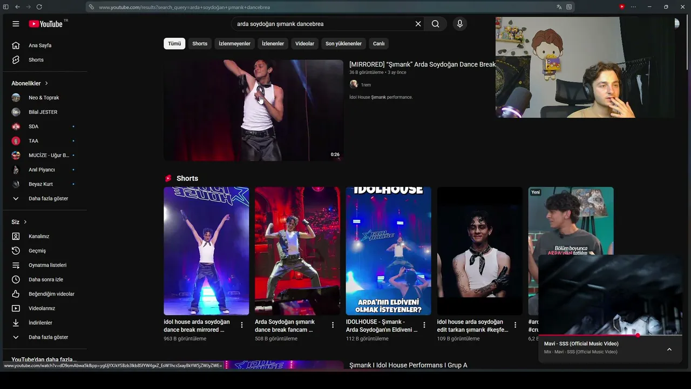Open the 1rem channel avatar
This screenshot has width=691, height=389.
coord(354,84)
